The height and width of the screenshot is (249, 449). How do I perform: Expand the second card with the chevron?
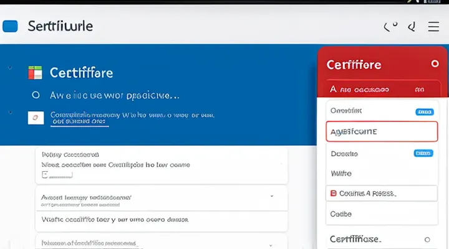pos(272,195)
